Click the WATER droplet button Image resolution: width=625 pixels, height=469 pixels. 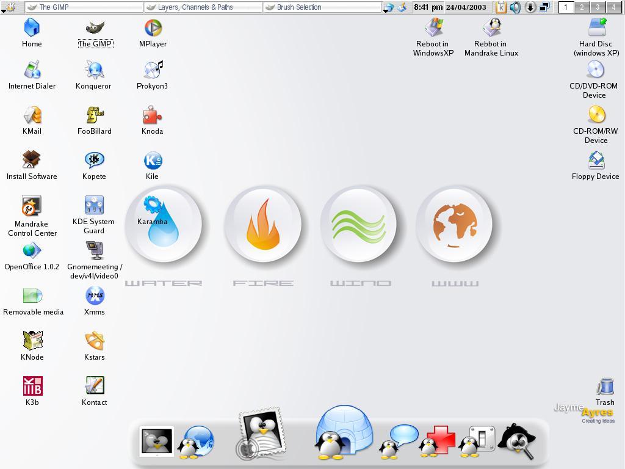point(164,224)
